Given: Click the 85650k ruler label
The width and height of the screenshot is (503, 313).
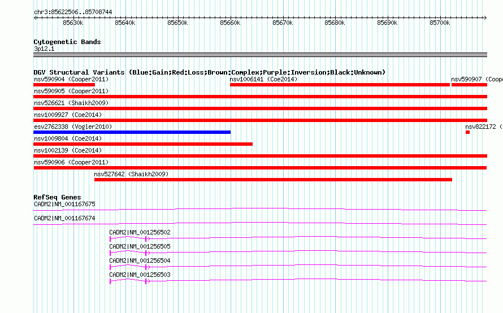Looking at the screenshot, I should click(177, 23).
